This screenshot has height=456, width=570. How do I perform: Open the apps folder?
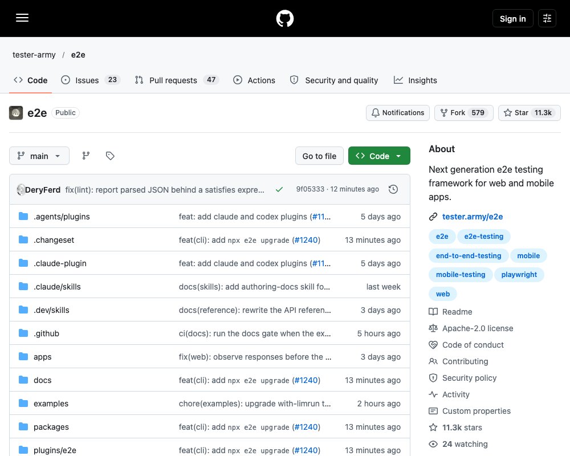pos(43,357)
